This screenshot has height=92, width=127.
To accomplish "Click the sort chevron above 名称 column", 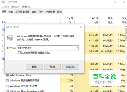I will pyautogui.click(x=30, y=18).
